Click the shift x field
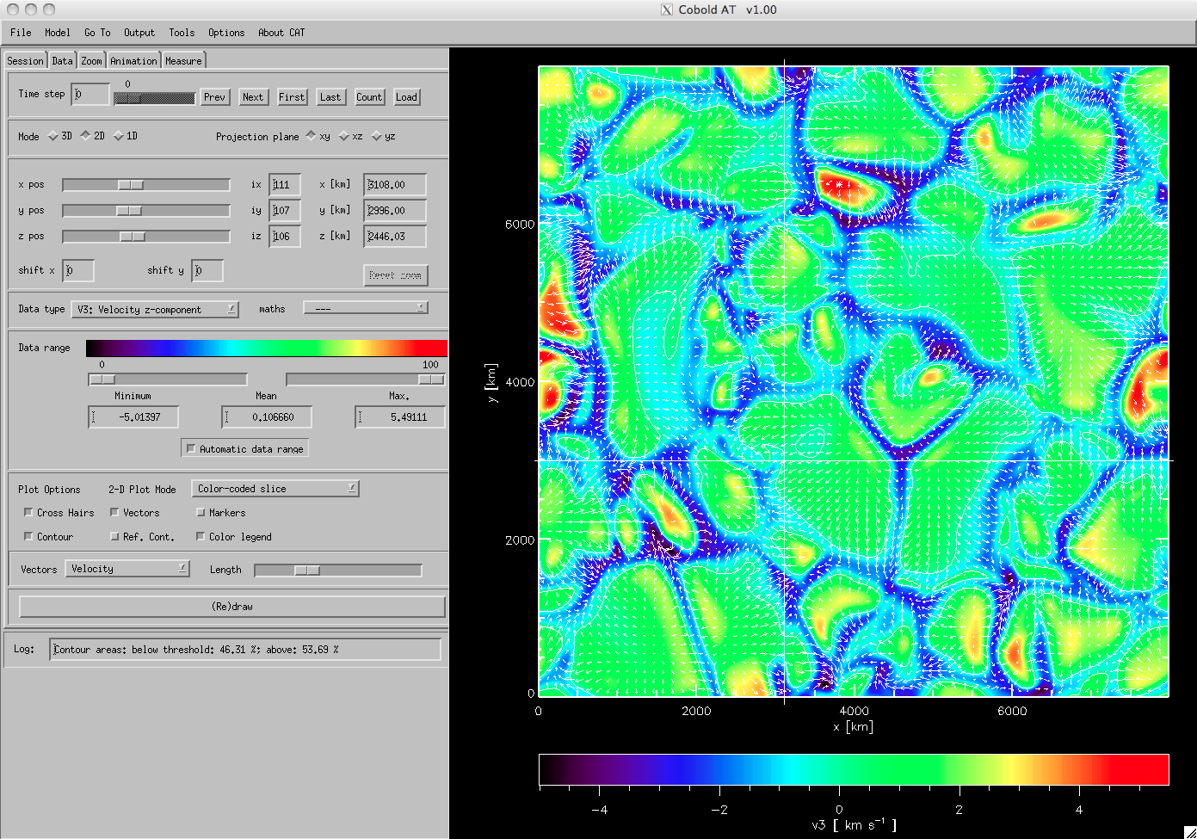This screenshot has height=839, width=1197. pos(78,270)
